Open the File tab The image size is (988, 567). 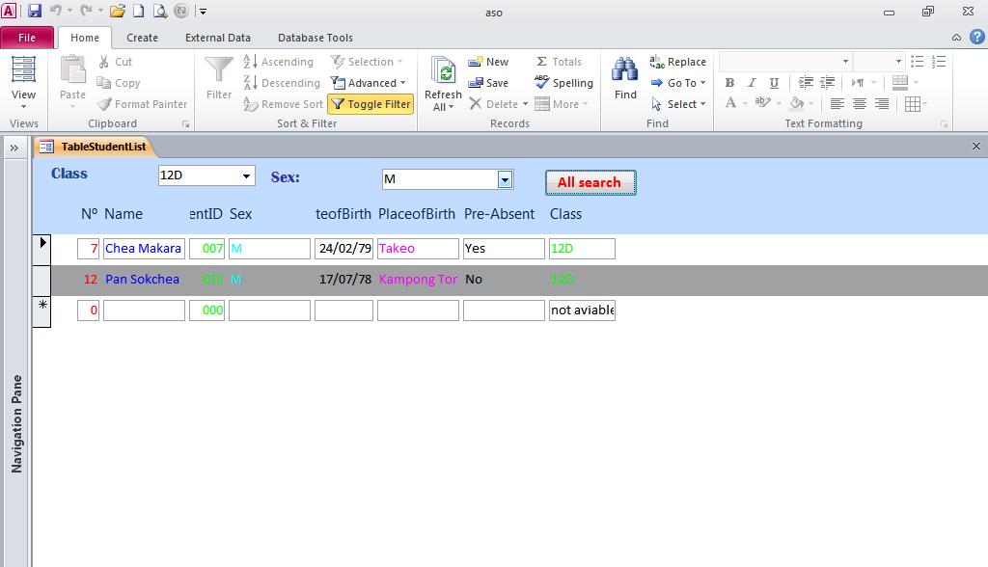coord(27,38)
